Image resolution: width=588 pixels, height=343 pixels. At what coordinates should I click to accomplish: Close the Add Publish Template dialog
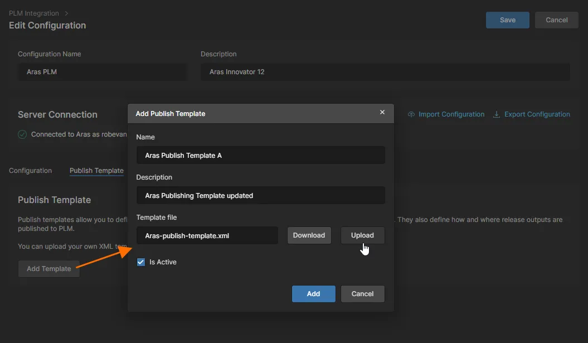tap(382, 113)
